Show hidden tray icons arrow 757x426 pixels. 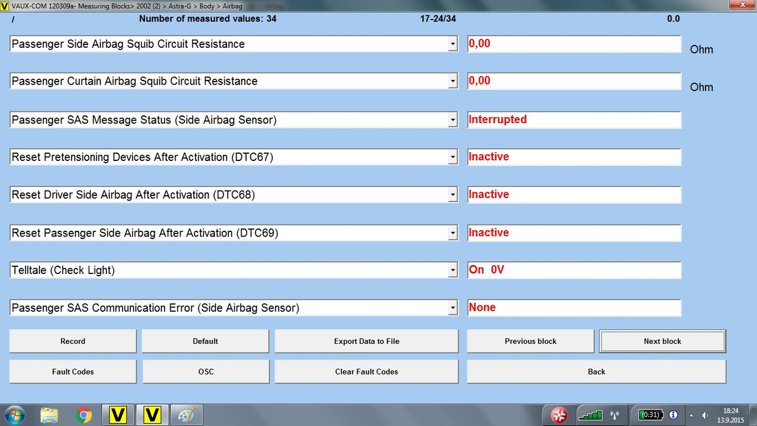691,415
